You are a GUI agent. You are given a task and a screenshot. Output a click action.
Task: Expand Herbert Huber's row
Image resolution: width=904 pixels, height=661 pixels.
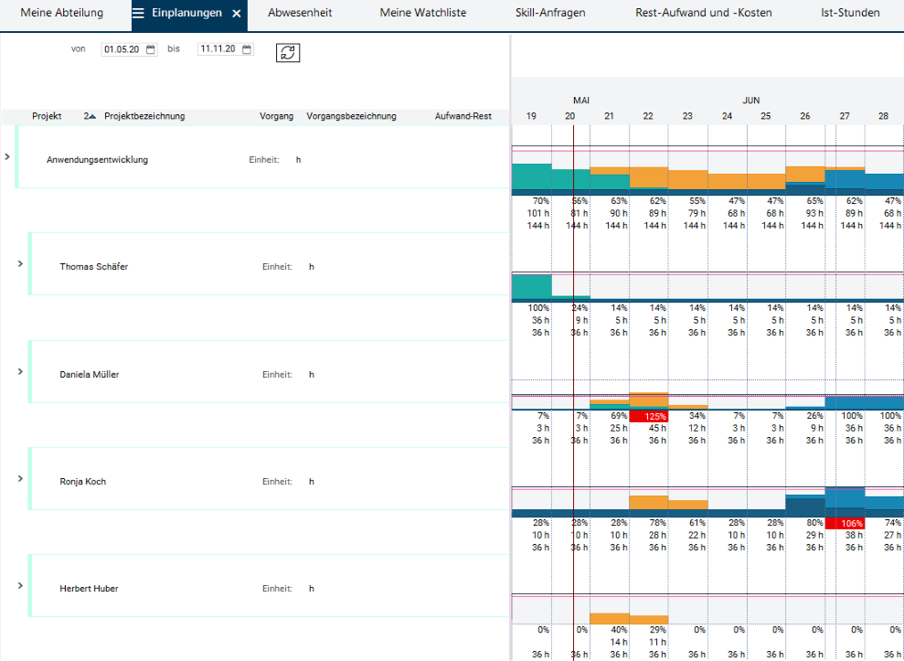pos(20,585)
